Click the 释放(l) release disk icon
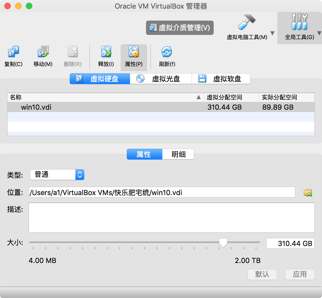The image size is (322, 298). [x=106, y=52]
